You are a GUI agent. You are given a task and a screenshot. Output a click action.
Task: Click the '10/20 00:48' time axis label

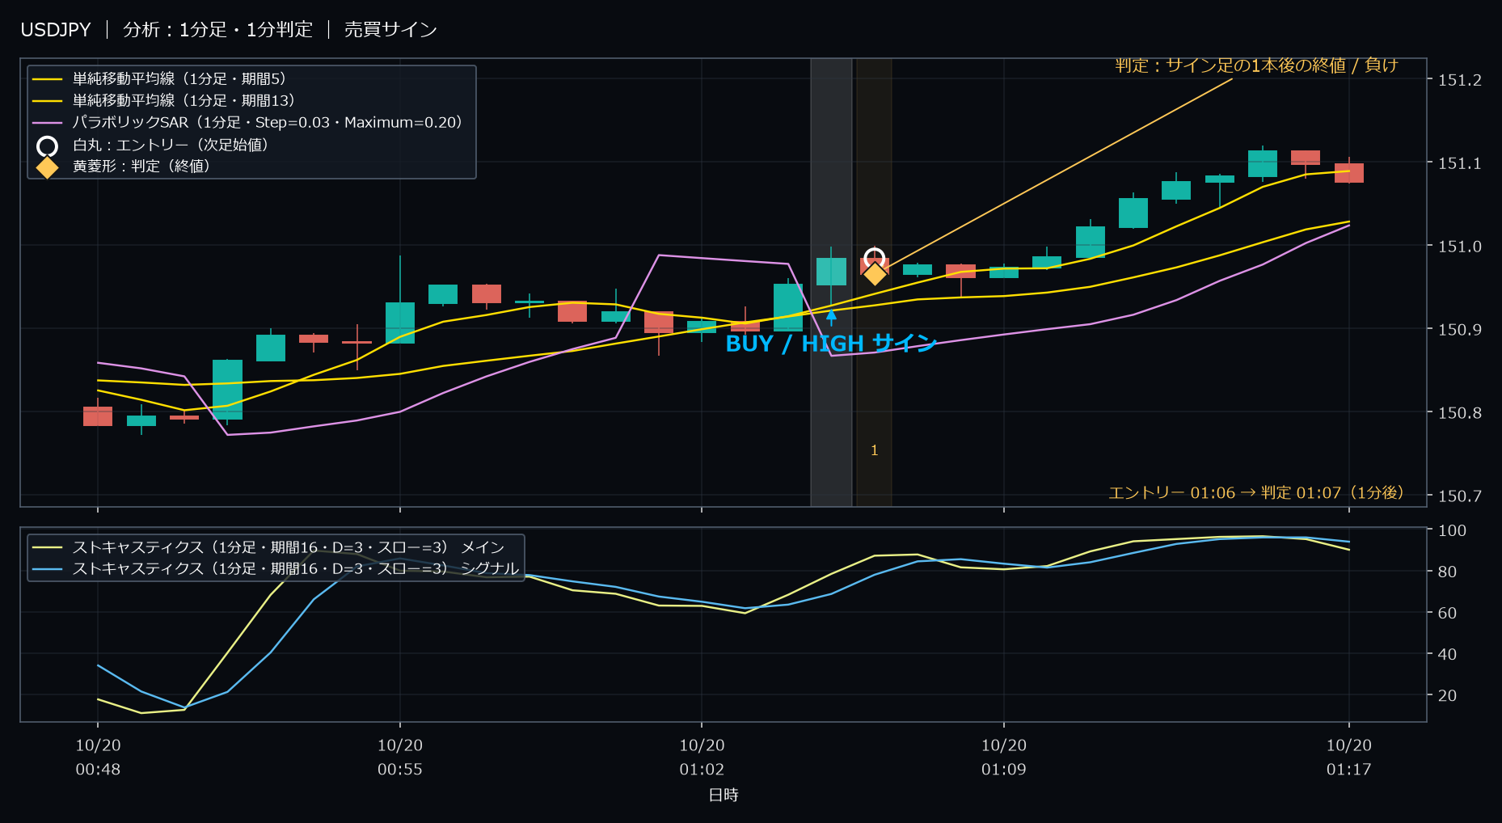pos(98,758)
